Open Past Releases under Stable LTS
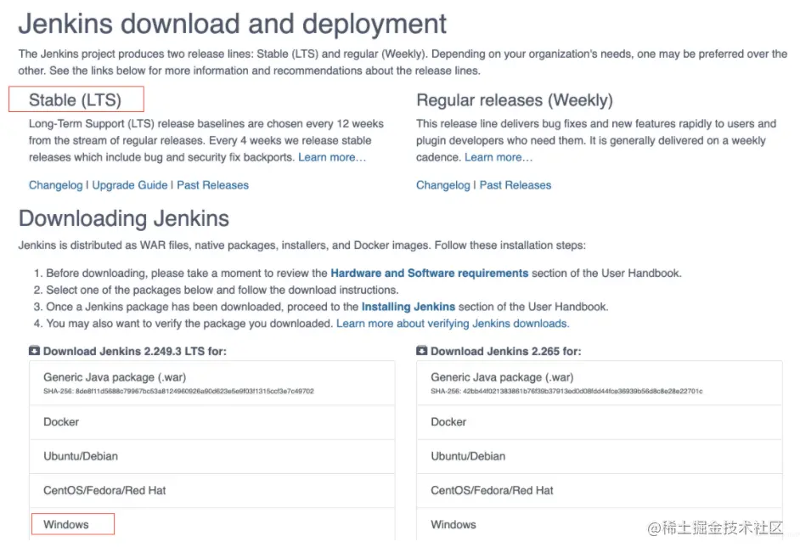The width and height of the screenshot is (800, 553). (x=213, y=185)
